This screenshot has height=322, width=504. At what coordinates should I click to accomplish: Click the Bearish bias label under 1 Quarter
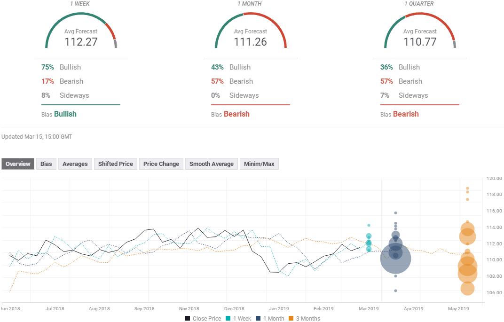tap(405, 114)
